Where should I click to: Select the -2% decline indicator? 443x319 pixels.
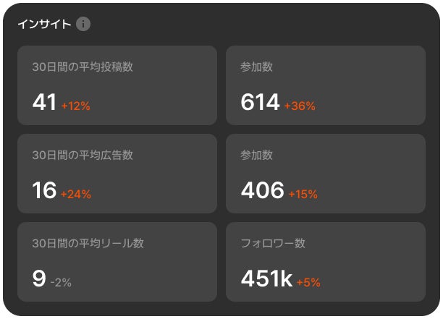[61, 282]
